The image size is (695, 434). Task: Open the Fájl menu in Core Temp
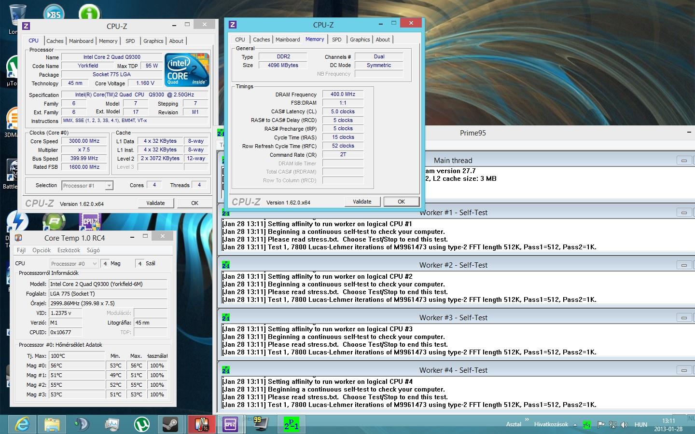pos(21,250)
